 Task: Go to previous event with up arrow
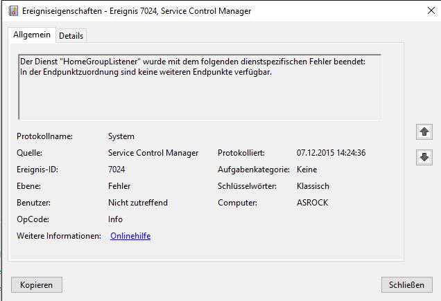coord(424,131)
